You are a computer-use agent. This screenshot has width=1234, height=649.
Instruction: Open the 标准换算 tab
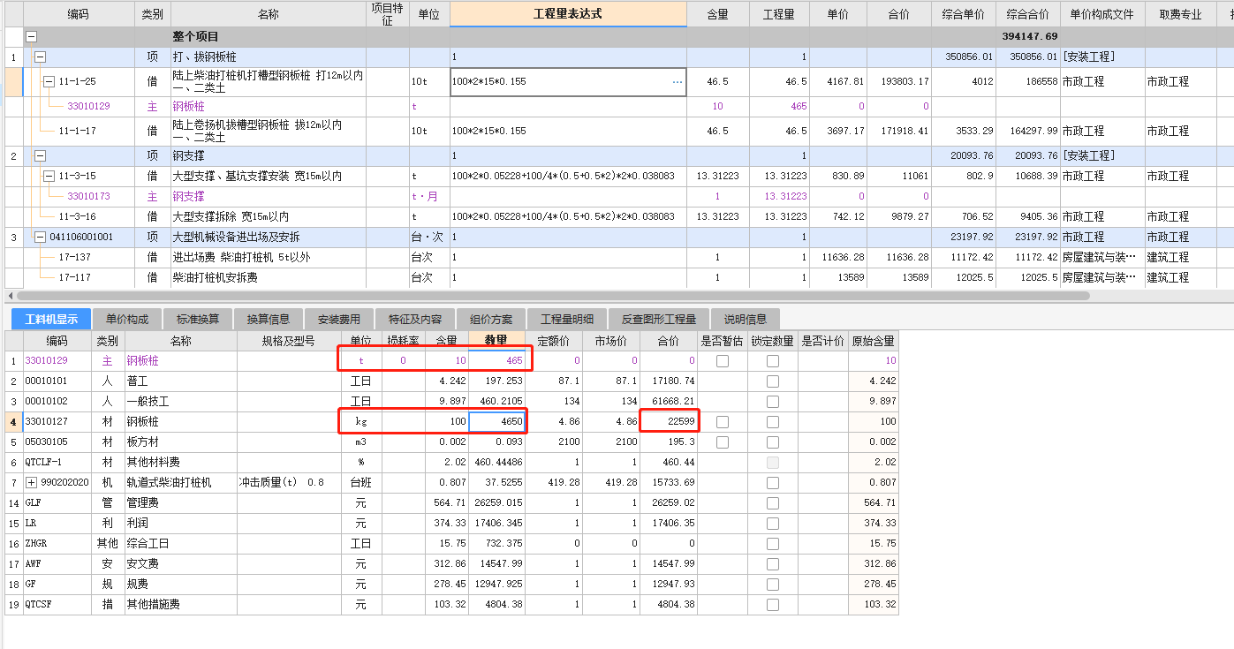(x=198, y=319)
